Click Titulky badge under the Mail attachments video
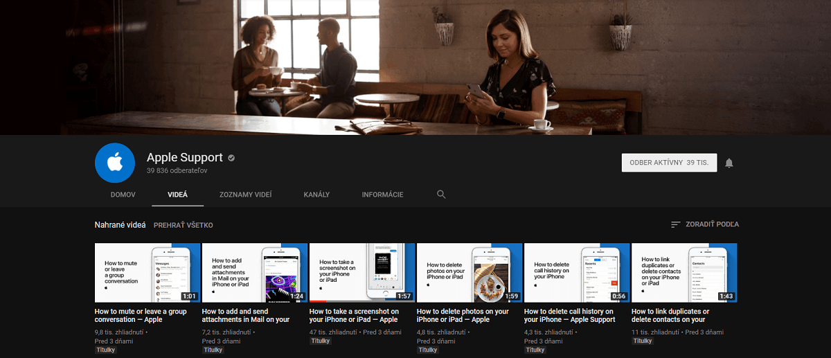The image size is (831, 358). coord(213,350)
